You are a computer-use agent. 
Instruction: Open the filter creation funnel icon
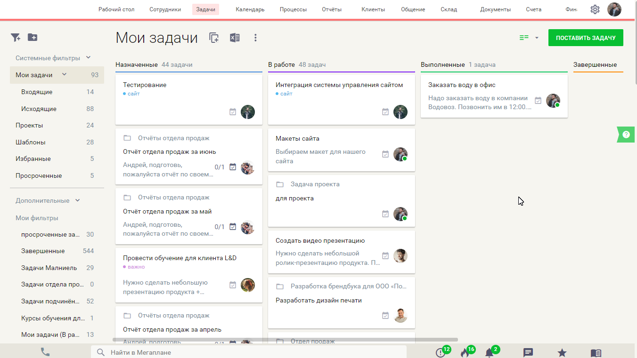pyautogui.click(x=16, y=37)
